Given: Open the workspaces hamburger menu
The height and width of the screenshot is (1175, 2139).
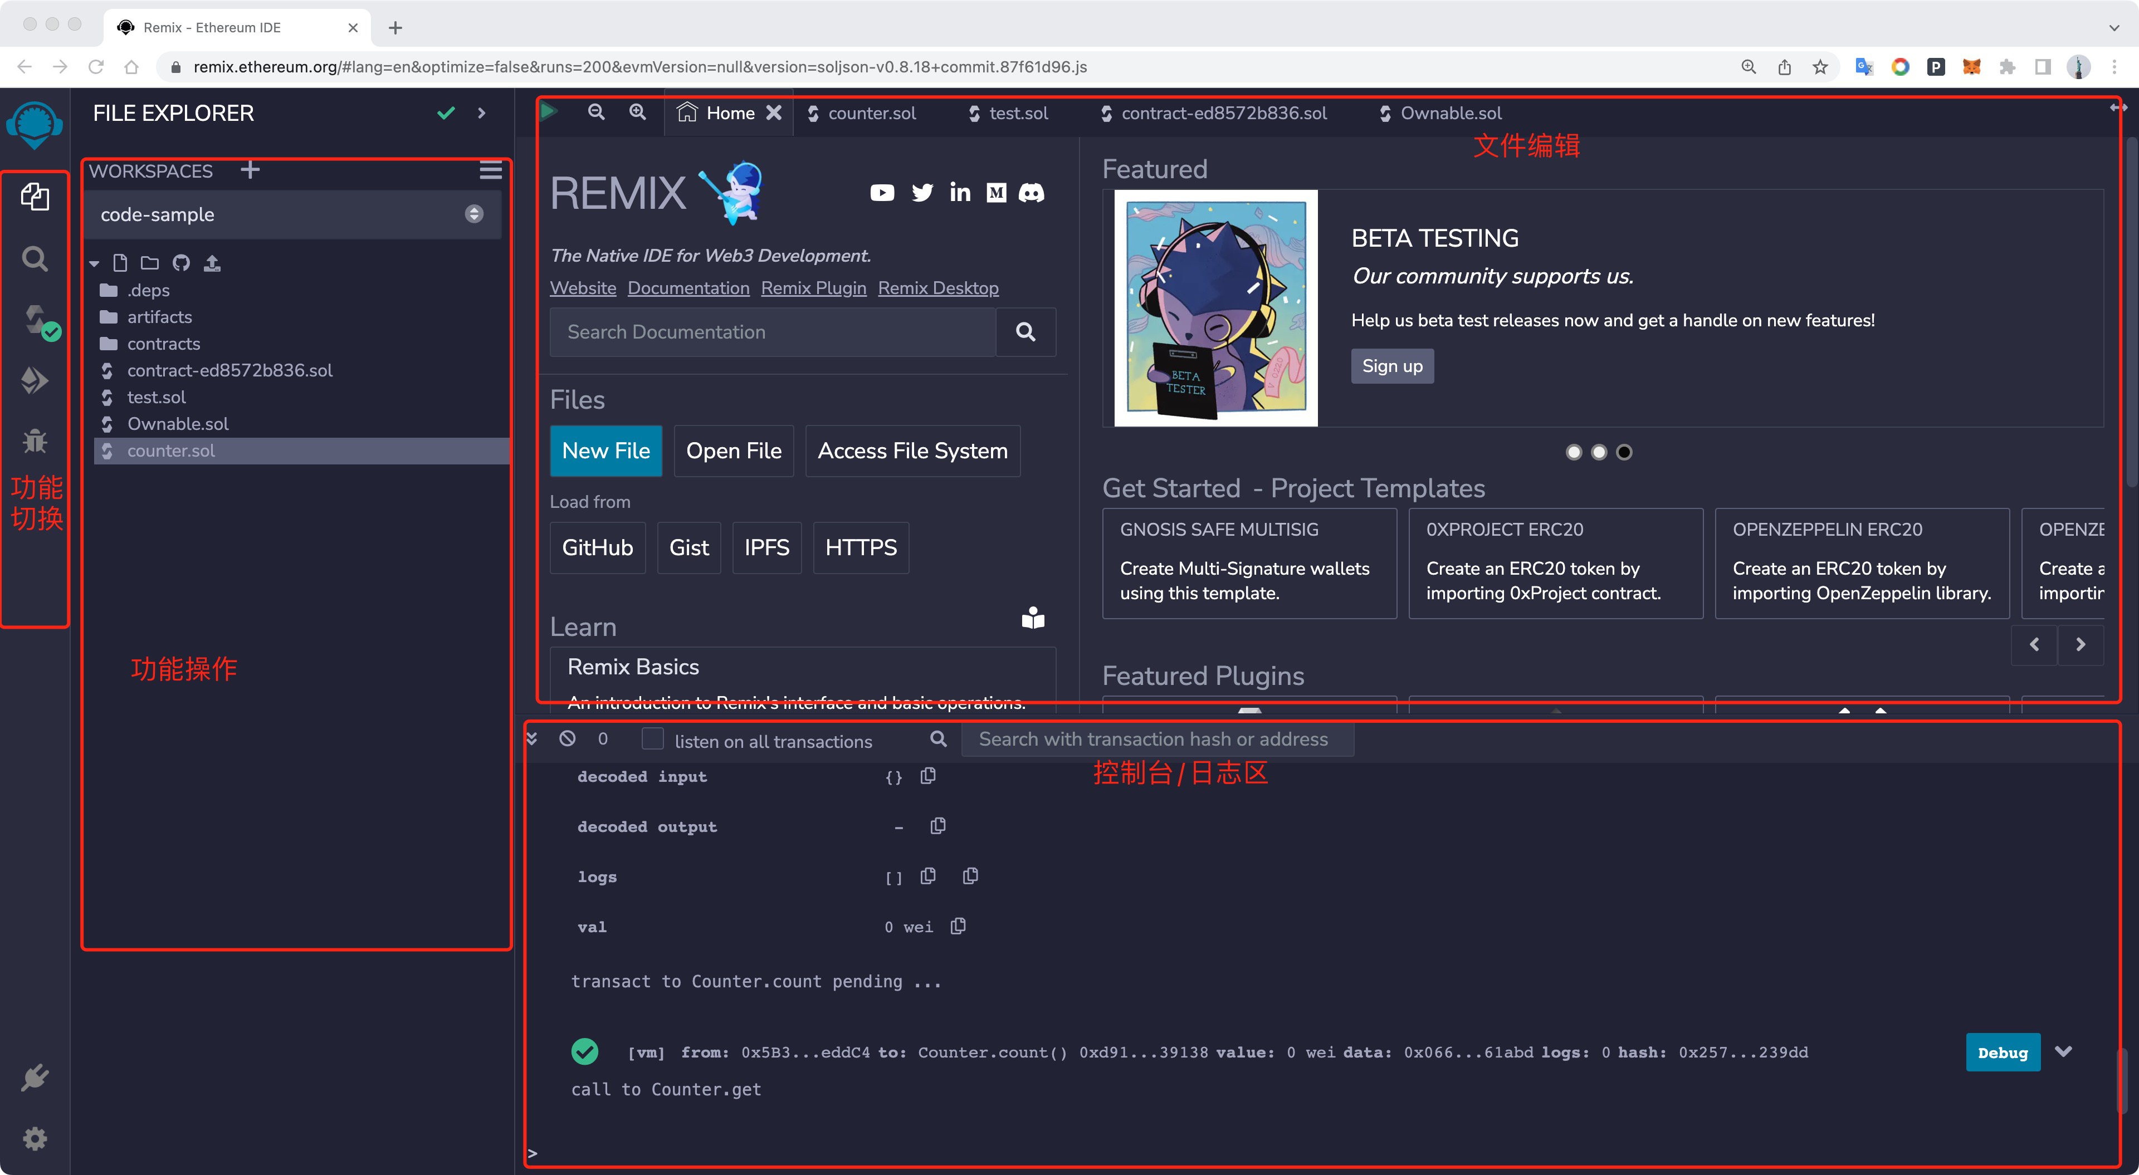Looking at the screenshot, I should pyautogui.click(x=491, y=170).
